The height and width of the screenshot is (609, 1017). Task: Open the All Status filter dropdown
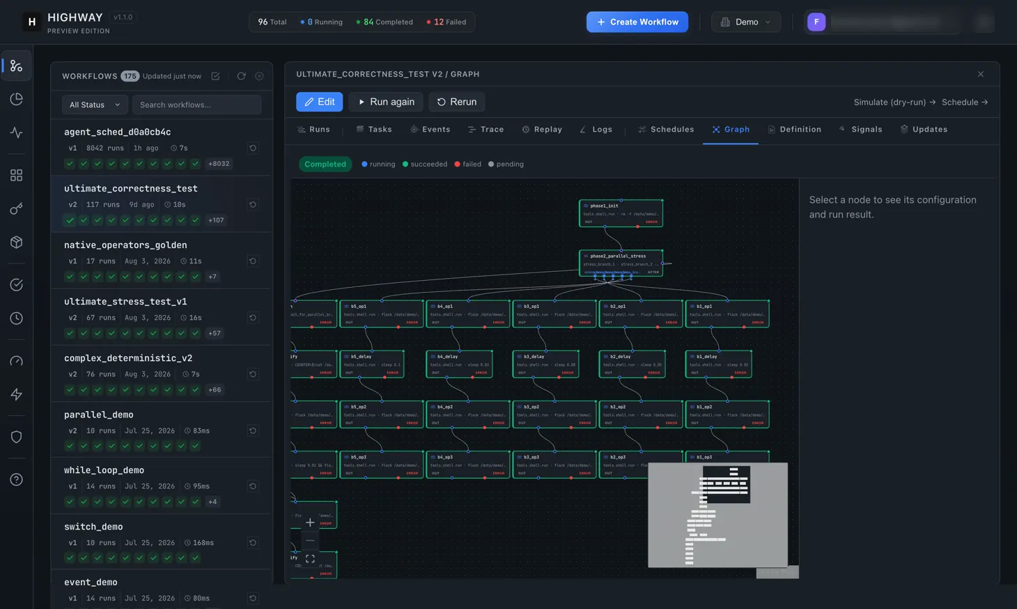point(95,105)
